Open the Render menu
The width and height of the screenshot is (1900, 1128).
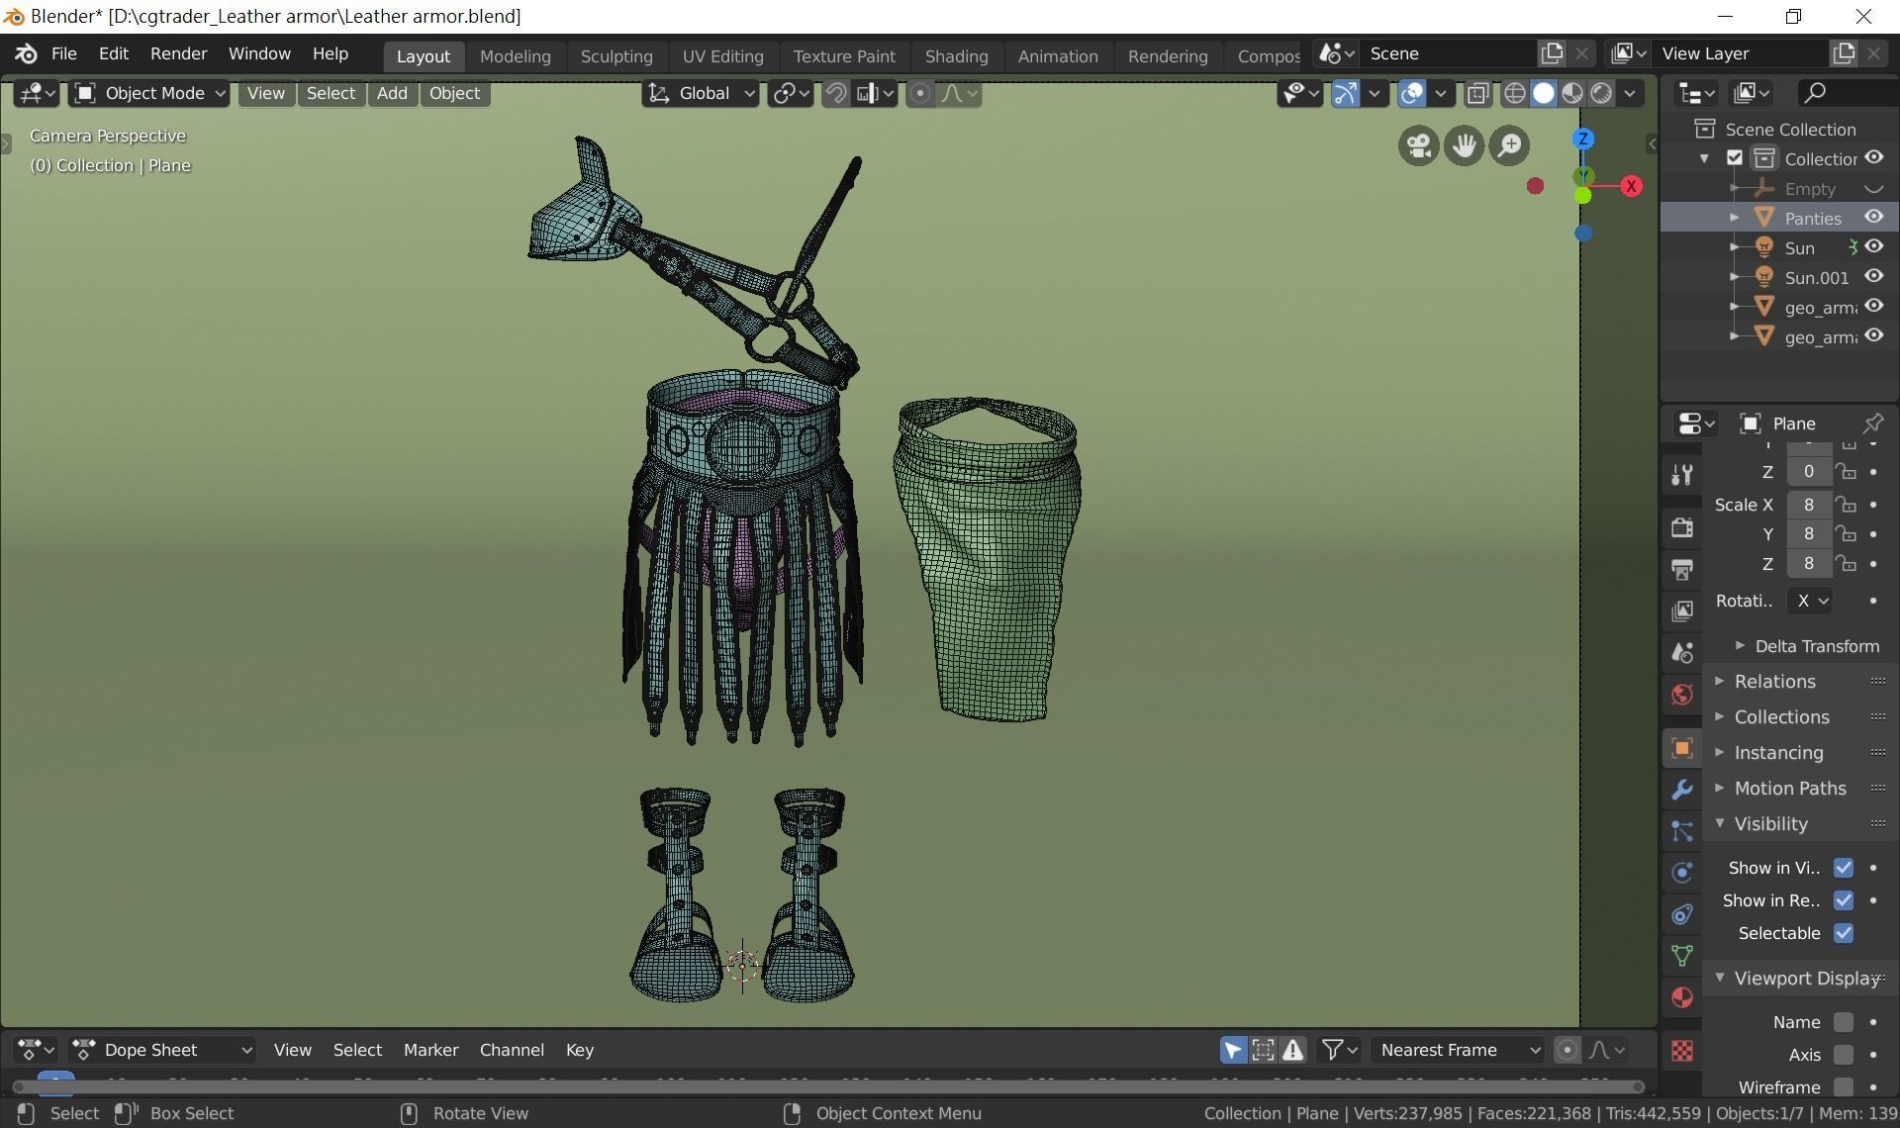click(x=178, y=53)
